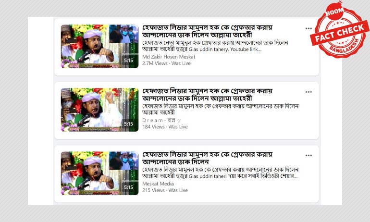Open options menu for Md Zakir Hosen Meskat video
This screenshot has height=222, width=370.
coord(308,28)
